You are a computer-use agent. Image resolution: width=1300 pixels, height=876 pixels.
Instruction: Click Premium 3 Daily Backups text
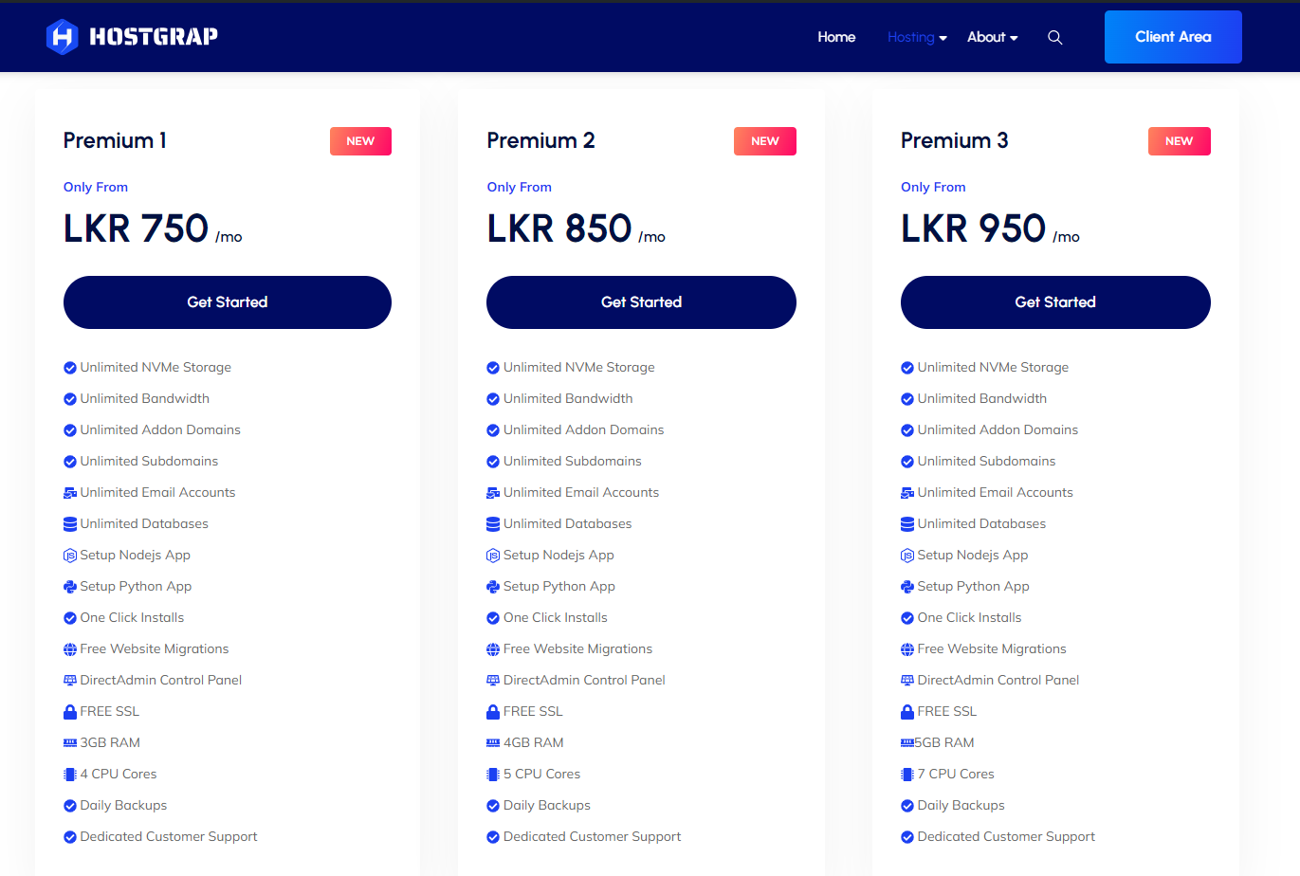coord(961,806)
